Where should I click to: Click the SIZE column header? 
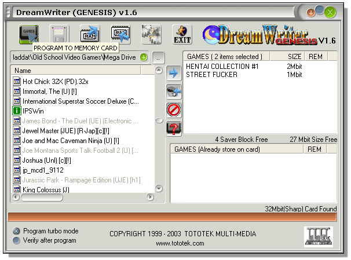pos(287,57)
